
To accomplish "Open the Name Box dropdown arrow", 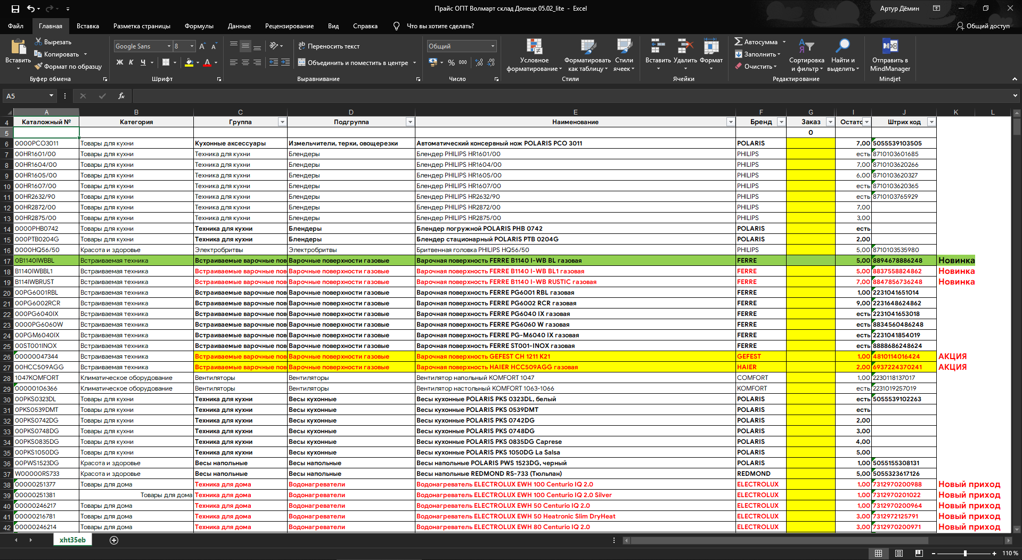I will tap(52, 96).
